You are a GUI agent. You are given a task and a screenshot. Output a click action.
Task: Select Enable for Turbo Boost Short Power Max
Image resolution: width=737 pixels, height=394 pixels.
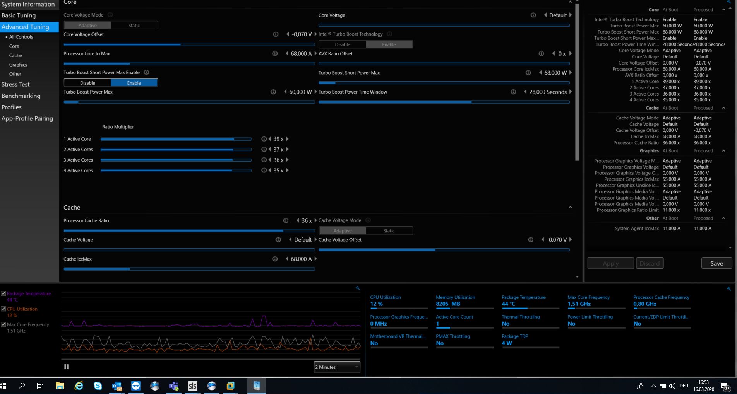(134, 83)
